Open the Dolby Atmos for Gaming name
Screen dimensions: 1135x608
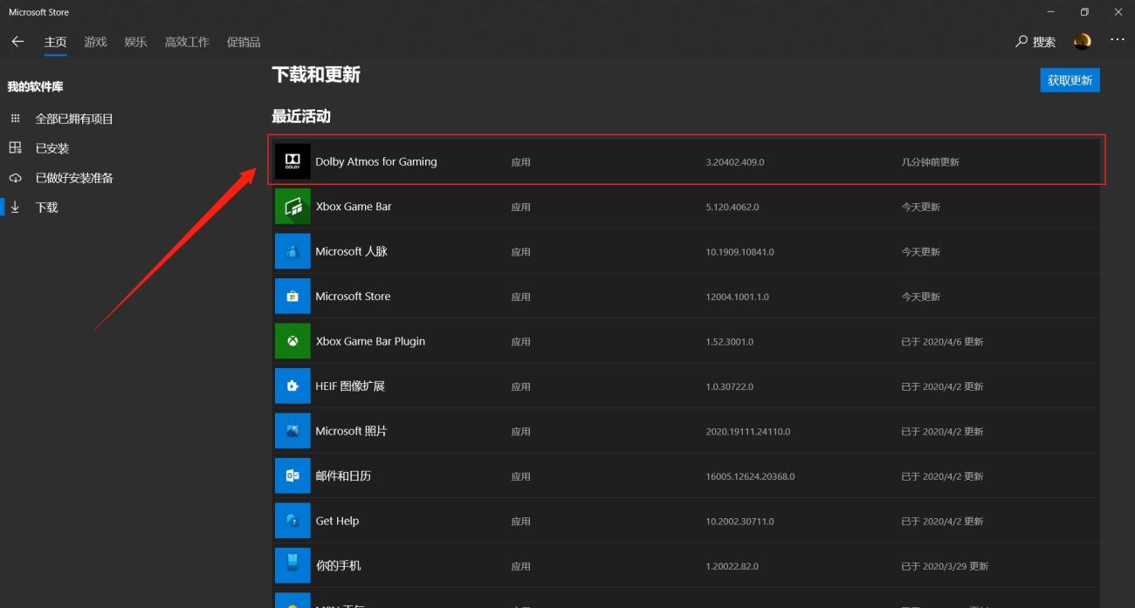376,161
